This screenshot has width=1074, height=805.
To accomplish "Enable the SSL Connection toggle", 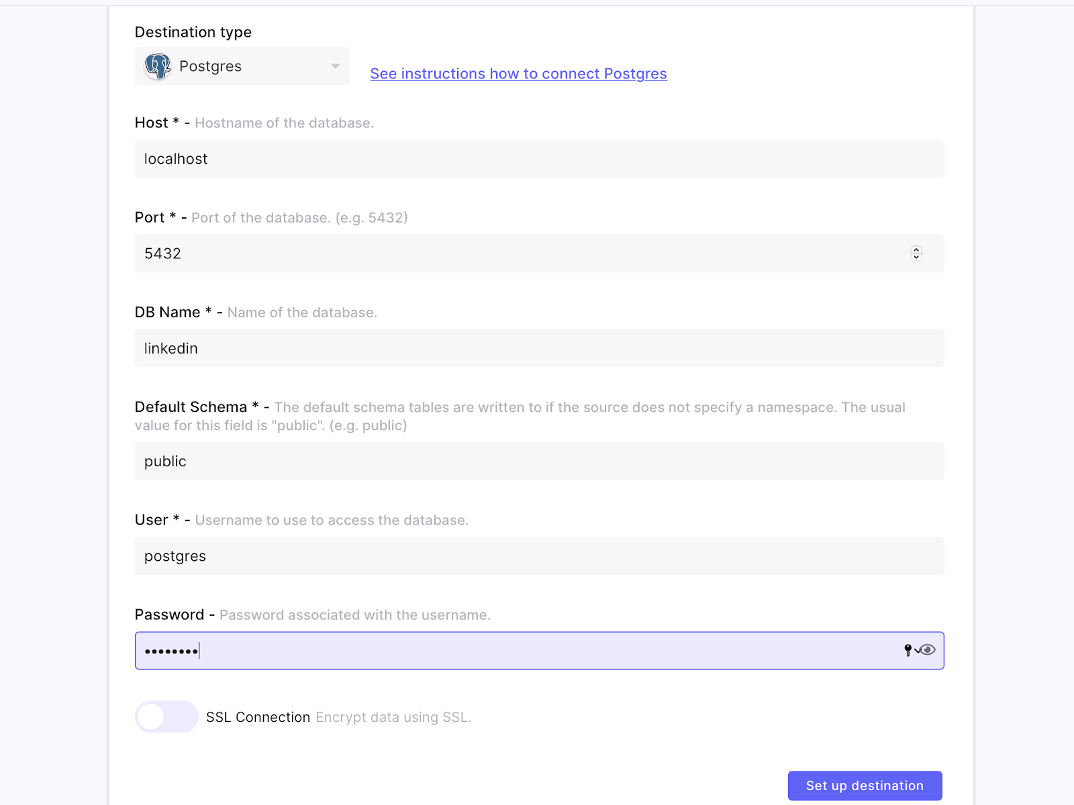I will [166, 716].
